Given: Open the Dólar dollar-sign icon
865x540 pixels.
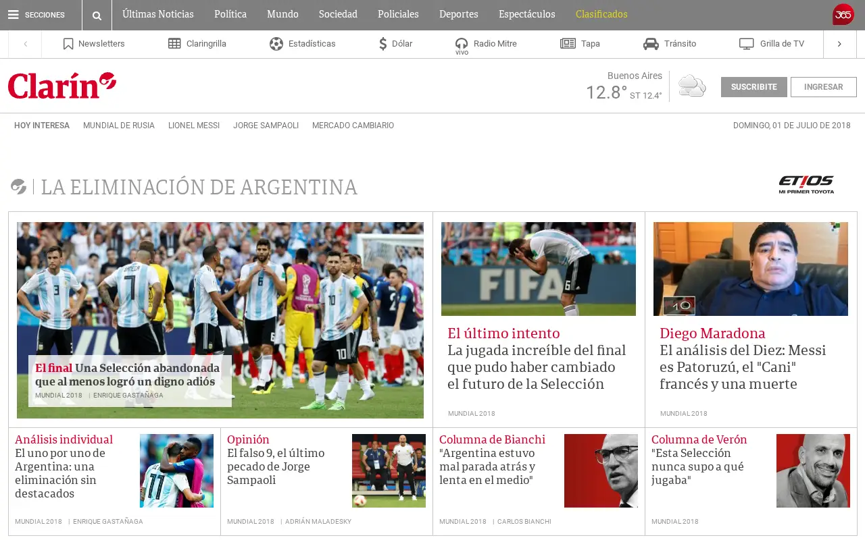Looking at the screenshot, I should pyautogui.click(x=383, y=44).
